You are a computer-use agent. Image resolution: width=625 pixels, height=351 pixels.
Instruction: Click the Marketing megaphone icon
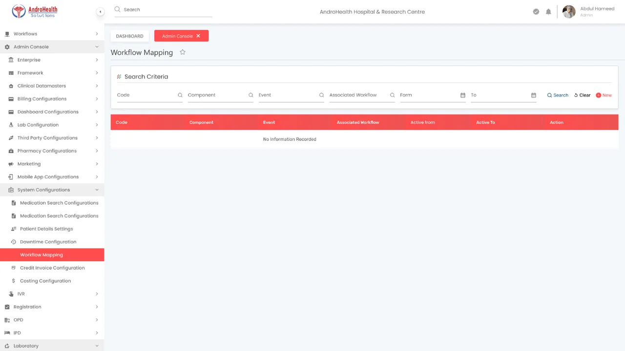pos(11,164)
